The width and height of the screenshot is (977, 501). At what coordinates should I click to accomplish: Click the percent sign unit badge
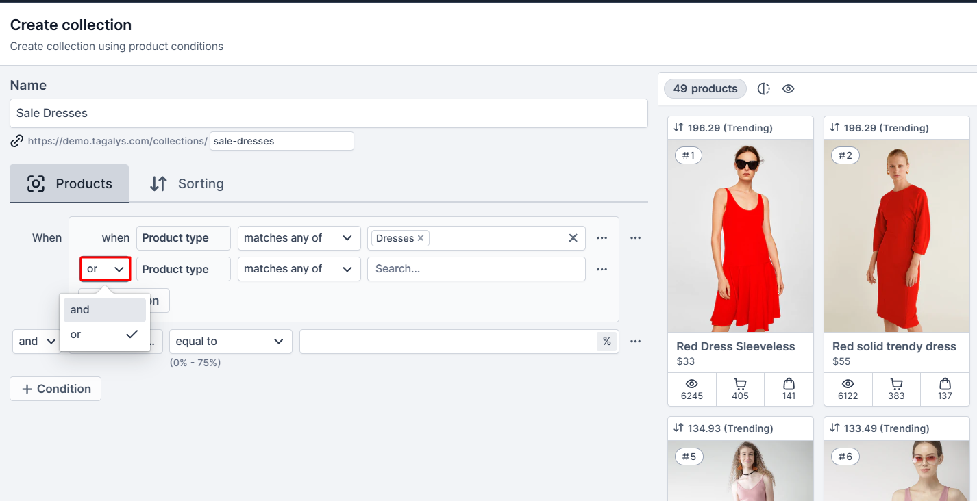tap(607, 342)
